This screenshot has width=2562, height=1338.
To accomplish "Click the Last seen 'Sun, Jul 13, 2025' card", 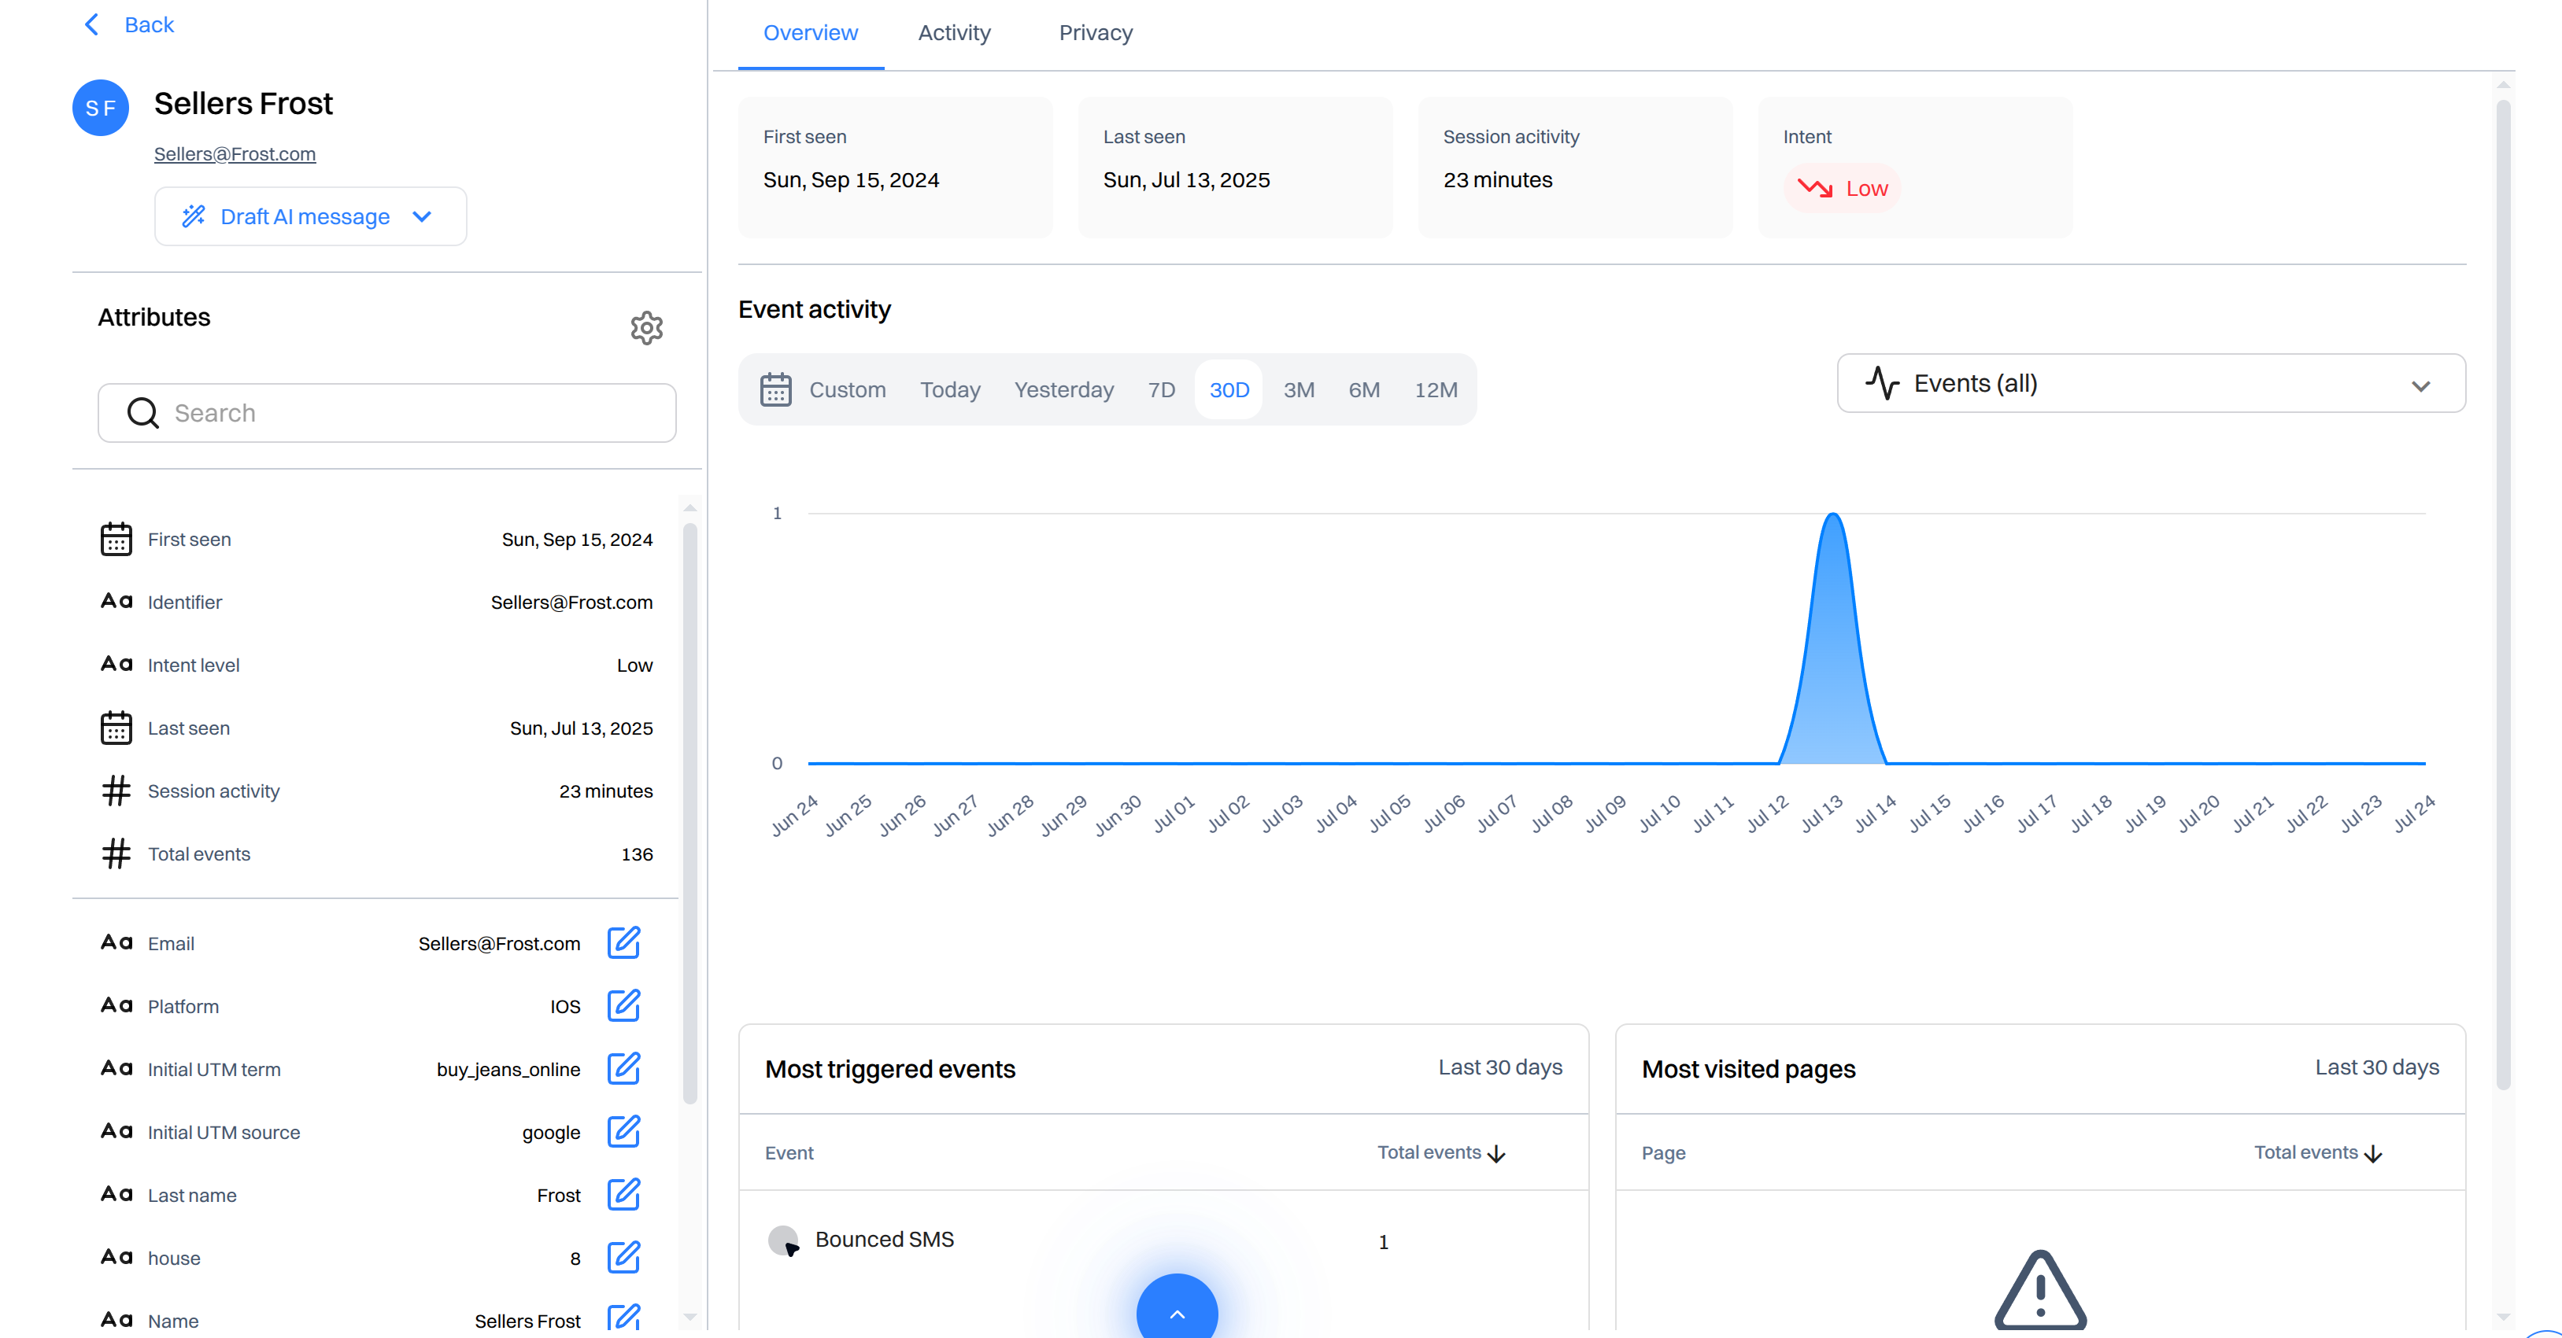I will [x=1234, y=167].
